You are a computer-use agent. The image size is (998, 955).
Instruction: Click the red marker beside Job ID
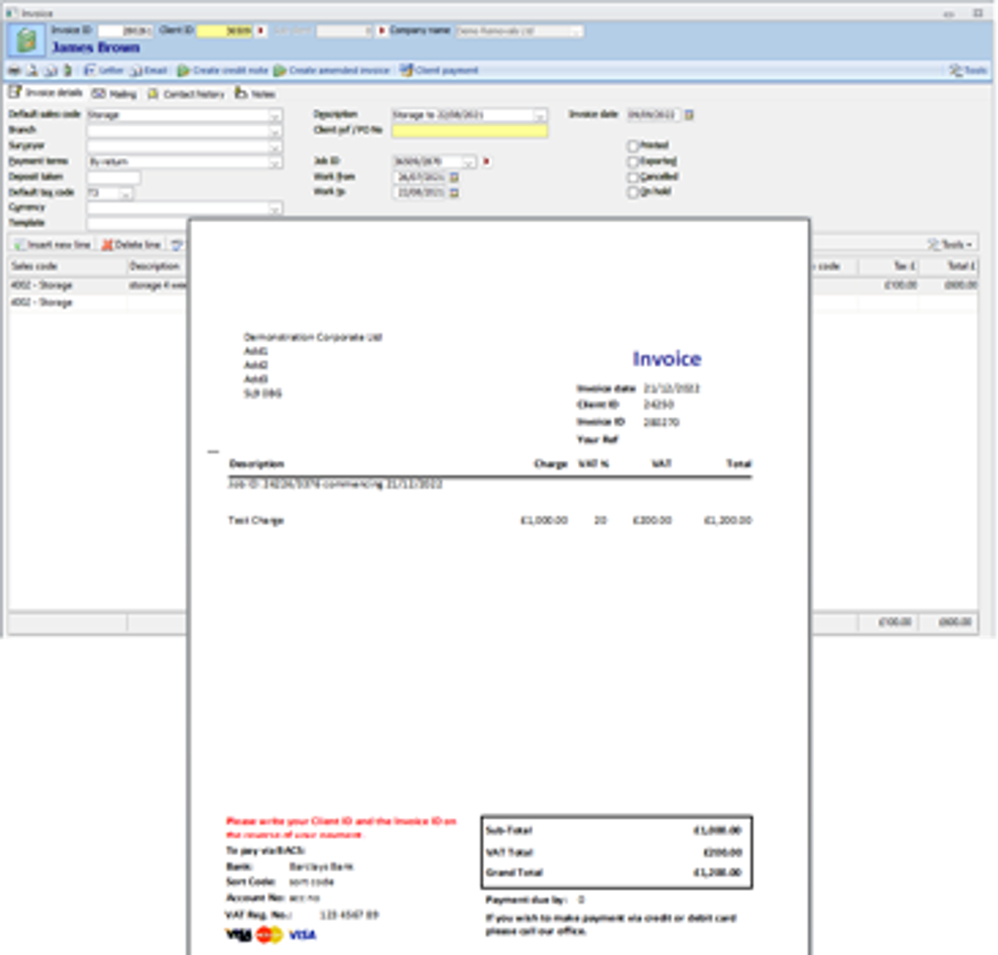pyautogui.click(x=487, y=161)
